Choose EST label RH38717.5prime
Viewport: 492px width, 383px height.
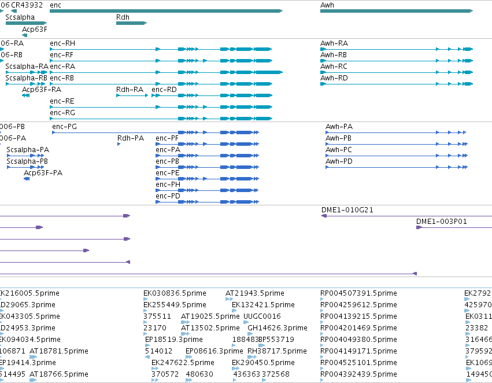click(x=277, y=351)
